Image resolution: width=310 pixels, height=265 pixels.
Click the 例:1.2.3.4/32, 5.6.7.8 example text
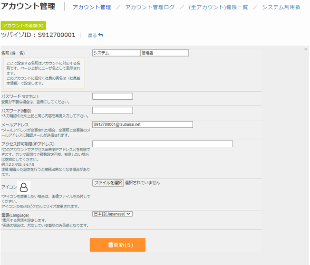(x=18, y=164)
